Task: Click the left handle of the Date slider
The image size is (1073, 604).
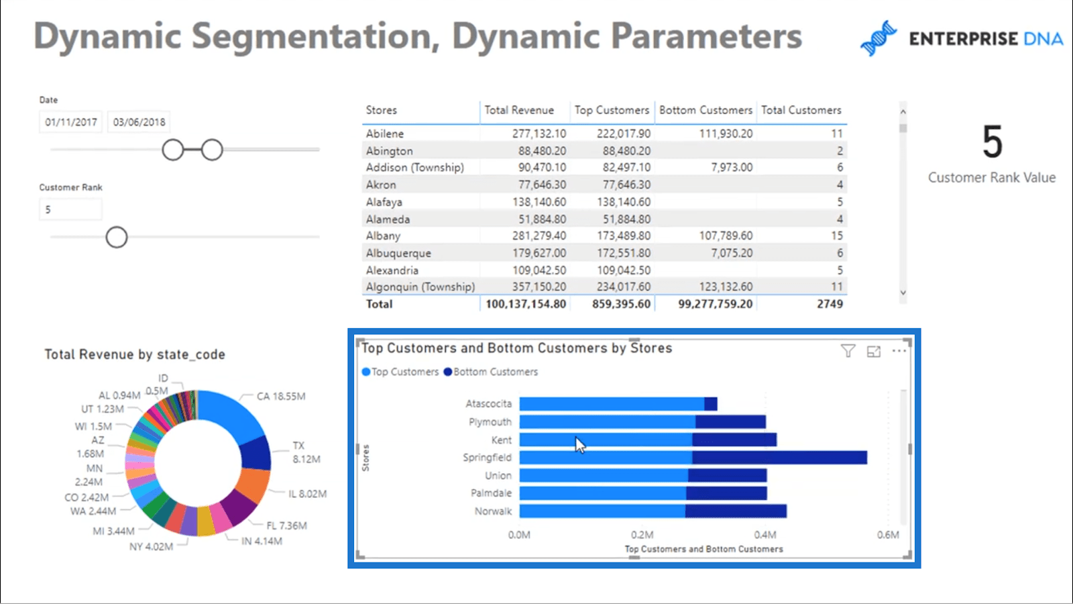Action: click(x=173, y=150)
